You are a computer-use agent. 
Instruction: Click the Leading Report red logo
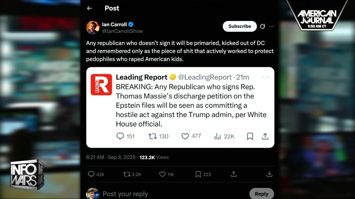point(101,85)
